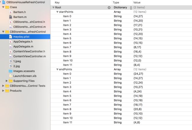Image resolution: width=192 pixels, height=130 pixels.
Task: Click the LaunchScreen.xib file icon
Action: pos(11,76)
